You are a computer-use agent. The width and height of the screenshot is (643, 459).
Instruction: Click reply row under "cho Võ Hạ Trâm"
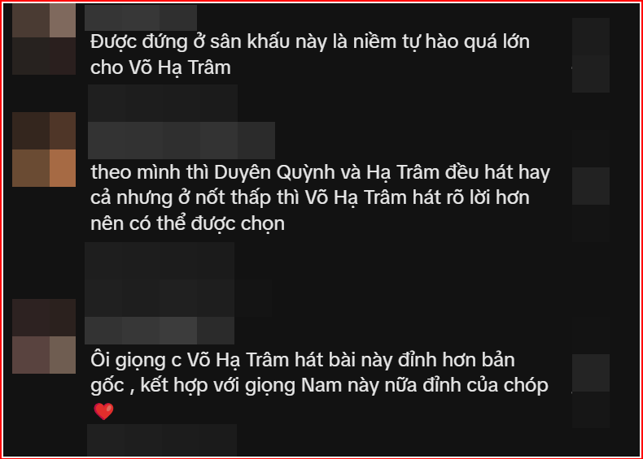pos(163,103)
